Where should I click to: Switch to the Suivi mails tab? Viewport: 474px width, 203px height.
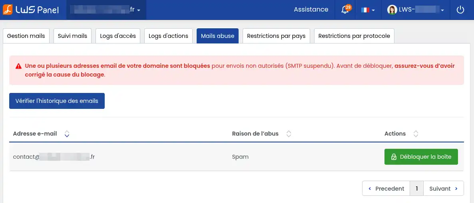tap(73, 36)
